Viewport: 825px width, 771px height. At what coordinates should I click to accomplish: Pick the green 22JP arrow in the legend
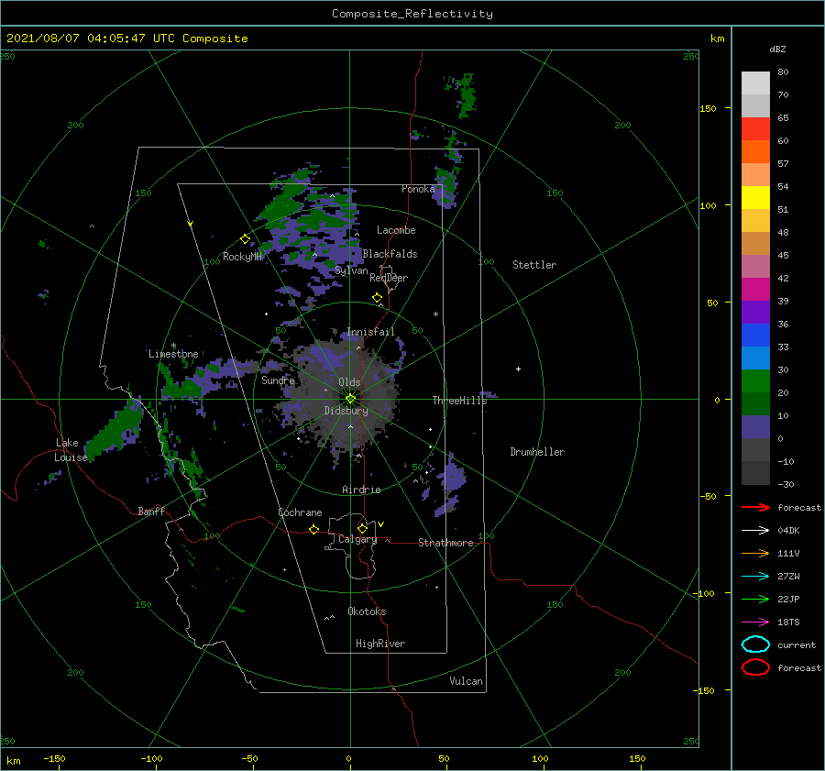[x=755, y=599]
